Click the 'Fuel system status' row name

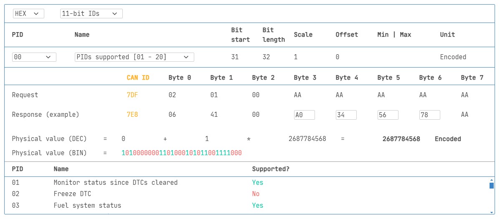coord(87,206)
